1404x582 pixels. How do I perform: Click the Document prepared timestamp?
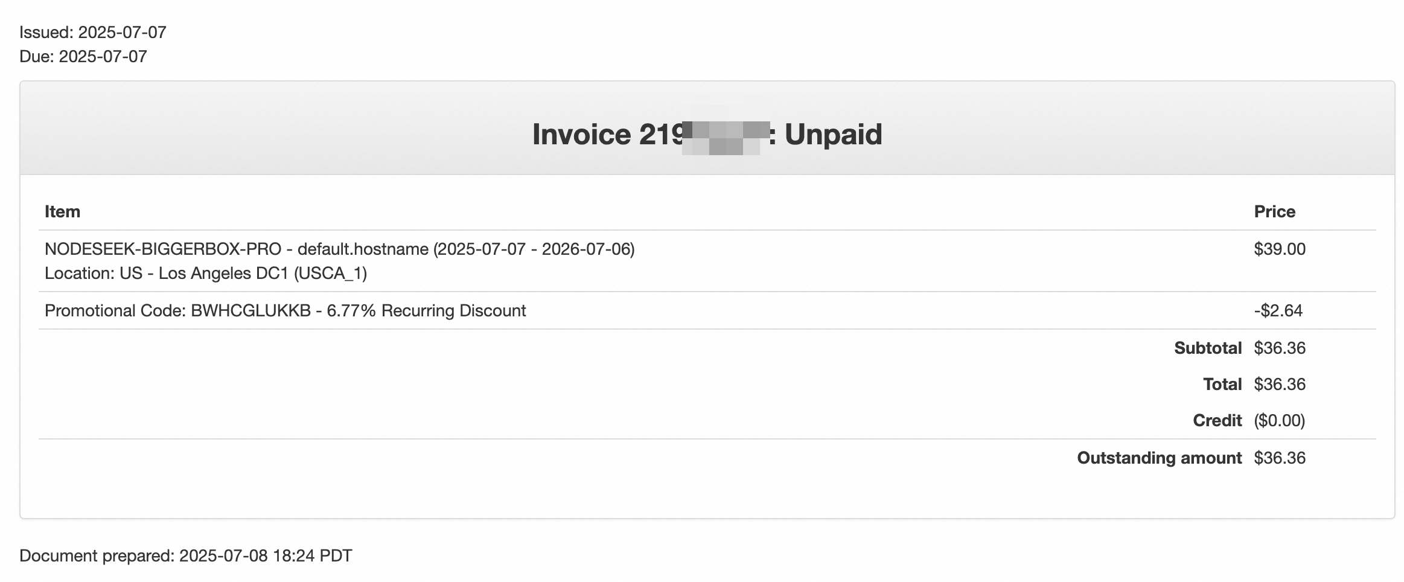(x=186, y=556)
